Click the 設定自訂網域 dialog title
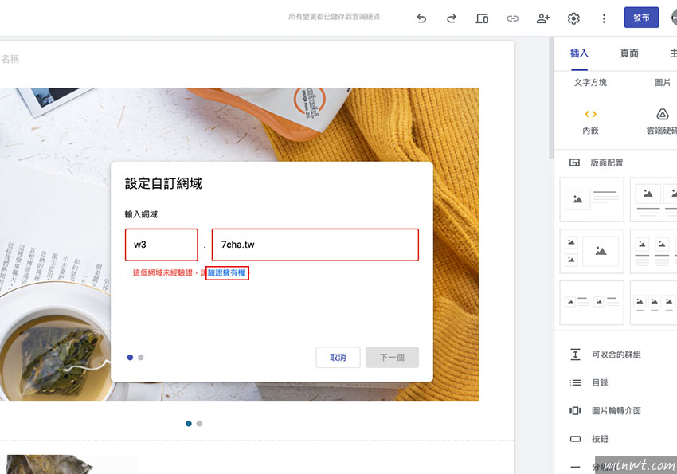The image size is (677, 474). 163,183
